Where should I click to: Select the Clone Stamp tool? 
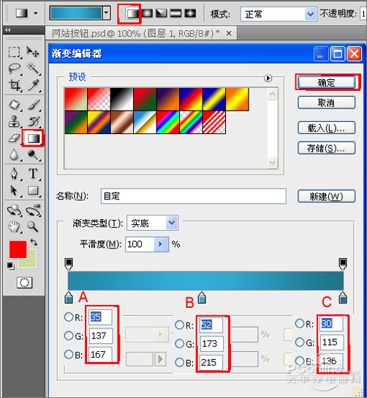(x=14, y=122)
